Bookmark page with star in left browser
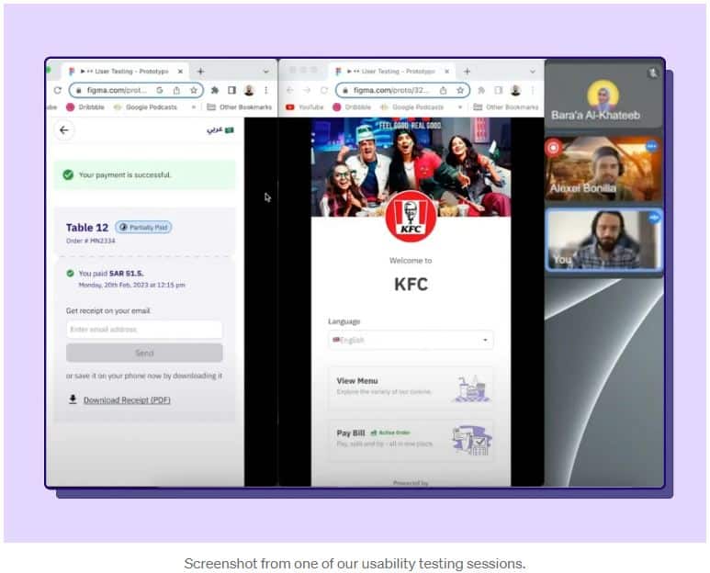This screenshot has height=573, width=710. point(194,91)
